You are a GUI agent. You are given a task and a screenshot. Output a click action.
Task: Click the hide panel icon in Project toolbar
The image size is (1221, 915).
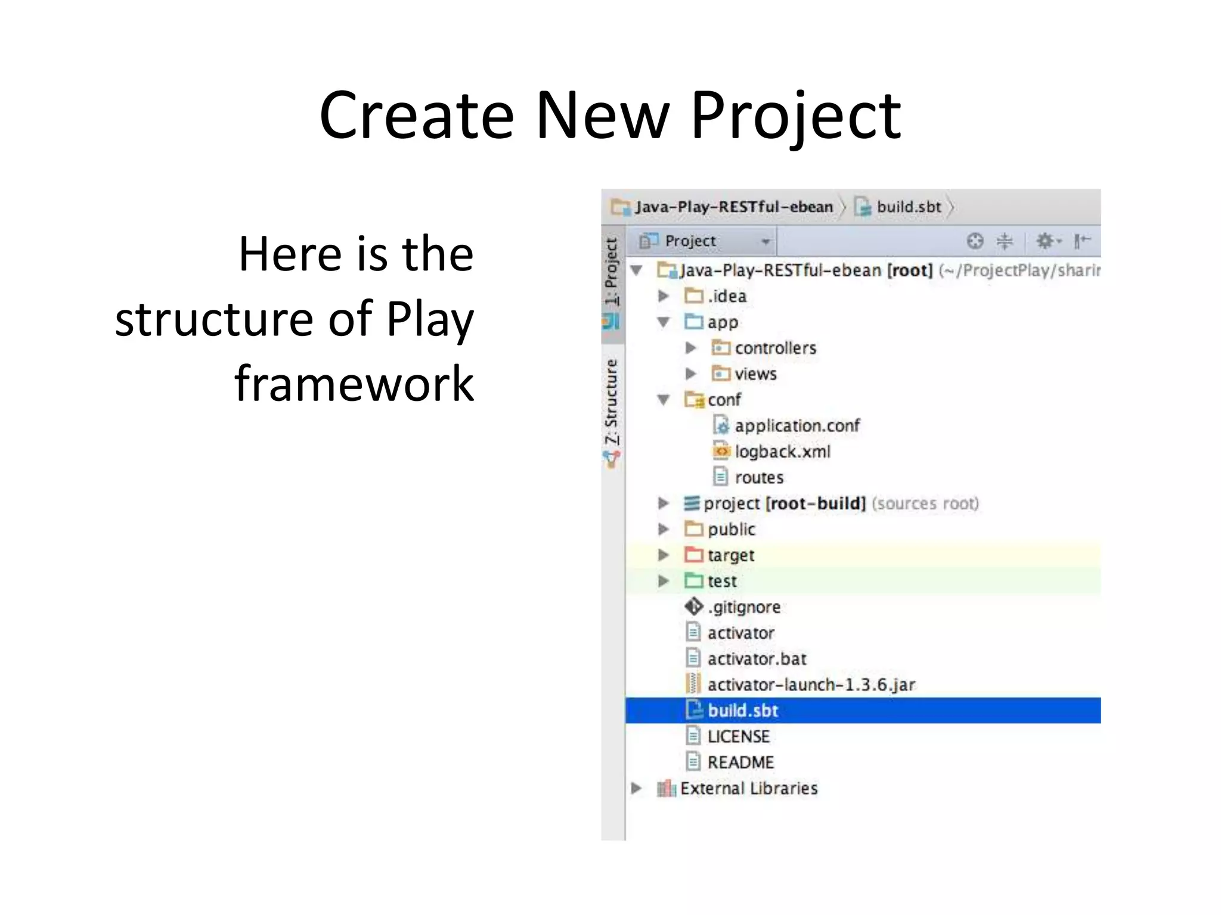click(x=1081, y=241)
